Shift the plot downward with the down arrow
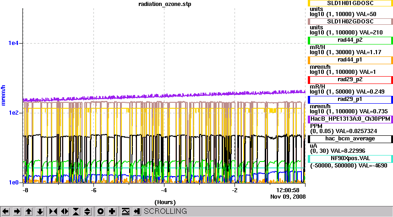 coord(40,211)
